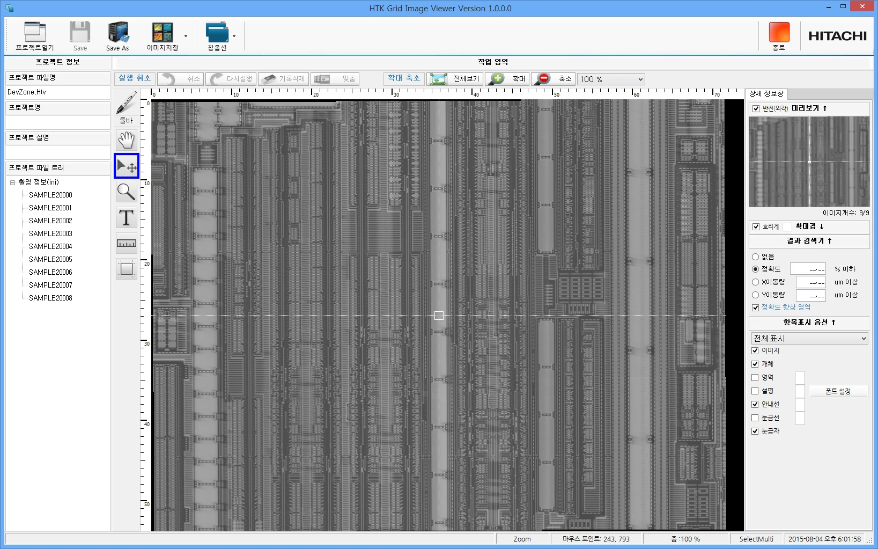Click the color swatch beside 영역
This screenshot has height=549, width=878.
point(800,378)
